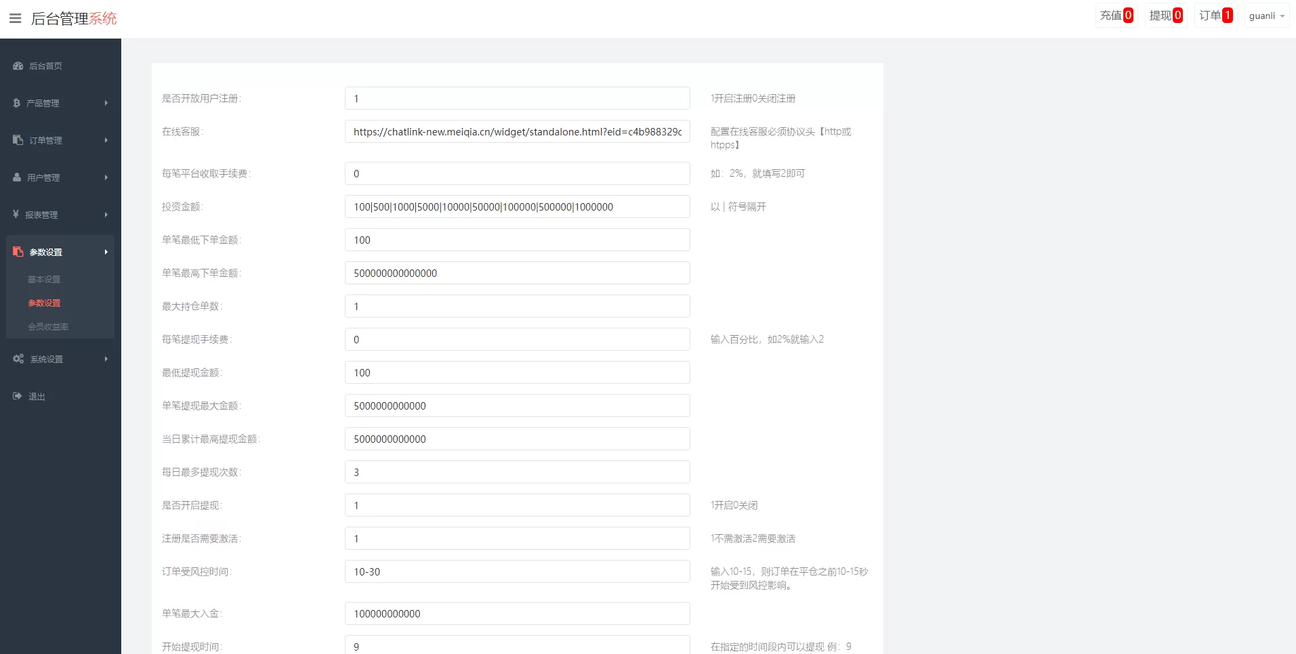Focus the 最大持仓单数 input
Image resolution: width=1296 pixels, height=654 pixels.
pyautogui.click(x=517, y=306)
